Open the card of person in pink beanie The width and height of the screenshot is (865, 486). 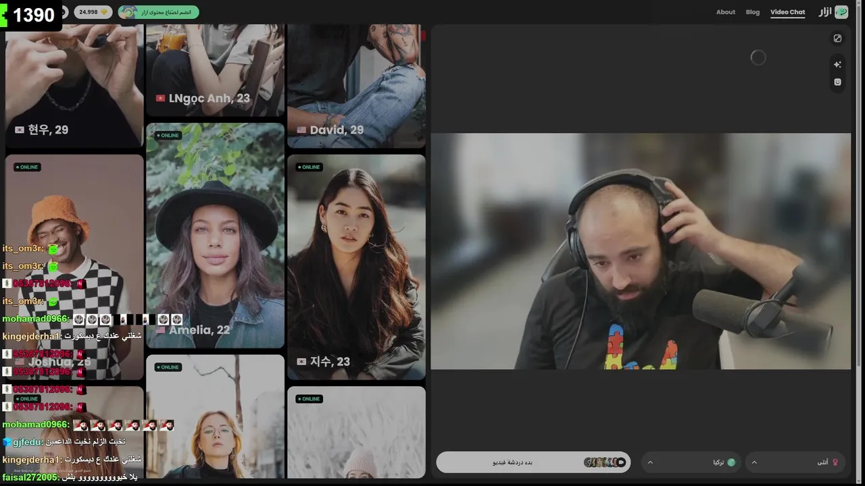(x=356, y=432)
